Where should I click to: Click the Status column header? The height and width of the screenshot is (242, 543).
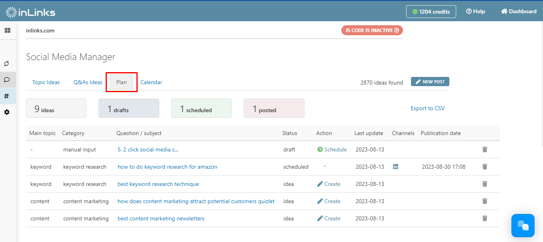click(x=290, y=133)
